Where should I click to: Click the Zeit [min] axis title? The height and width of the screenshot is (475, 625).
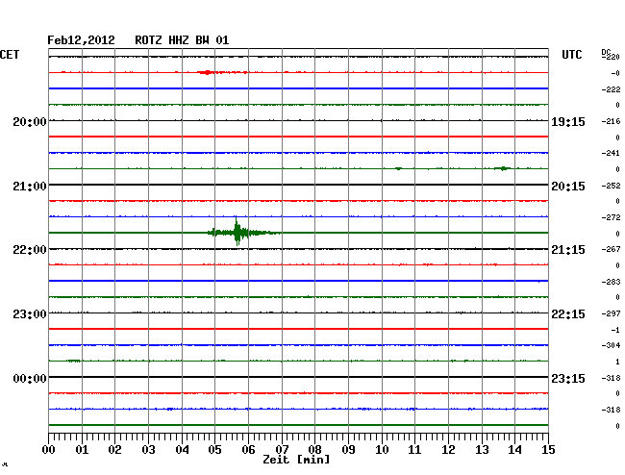coord(296,460)
